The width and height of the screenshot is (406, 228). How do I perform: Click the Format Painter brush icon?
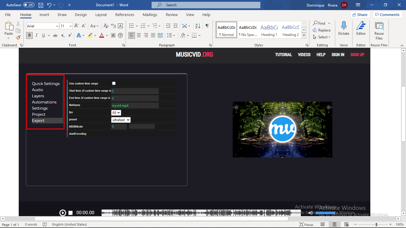click(x=18, y=37)
